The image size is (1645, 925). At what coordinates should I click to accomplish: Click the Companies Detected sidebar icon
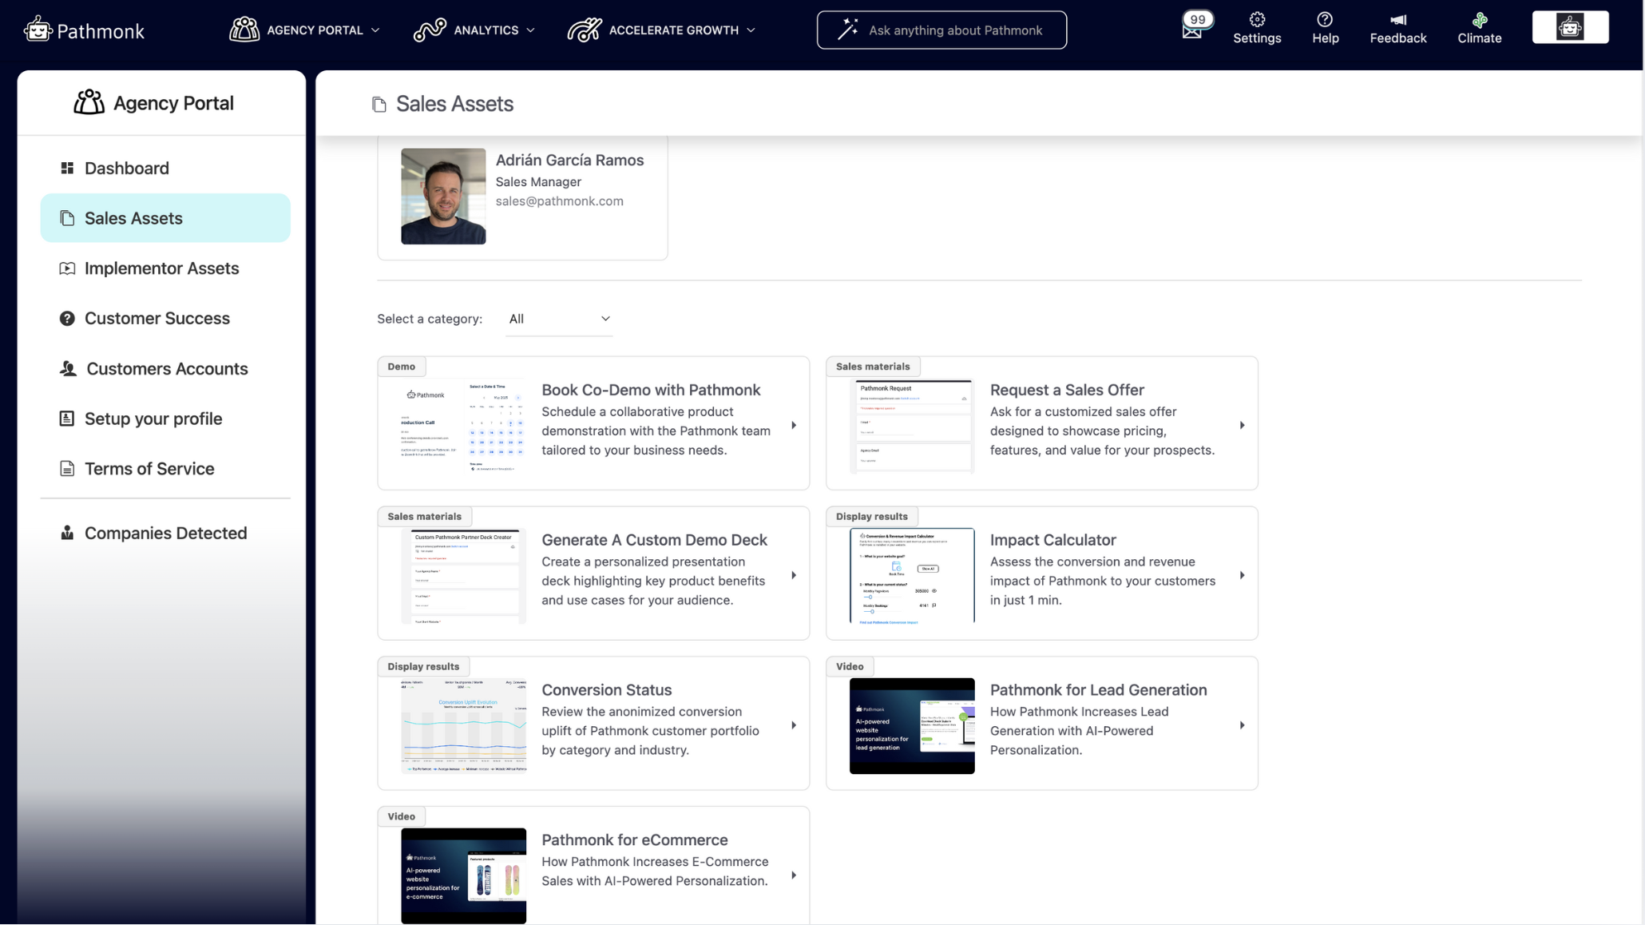[x=67, y=533]
